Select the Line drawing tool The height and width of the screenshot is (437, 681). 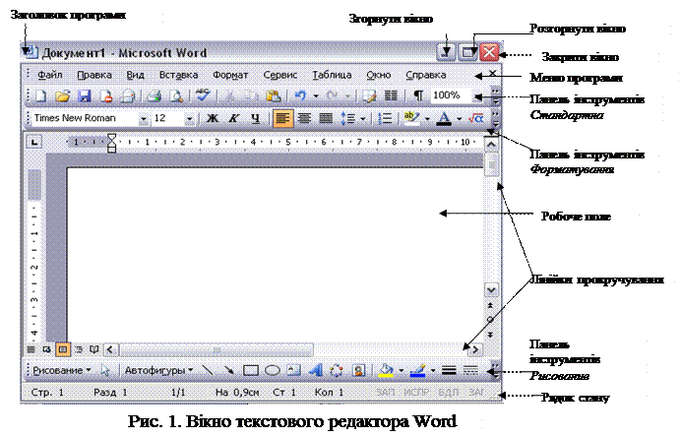tap(208, 370)
